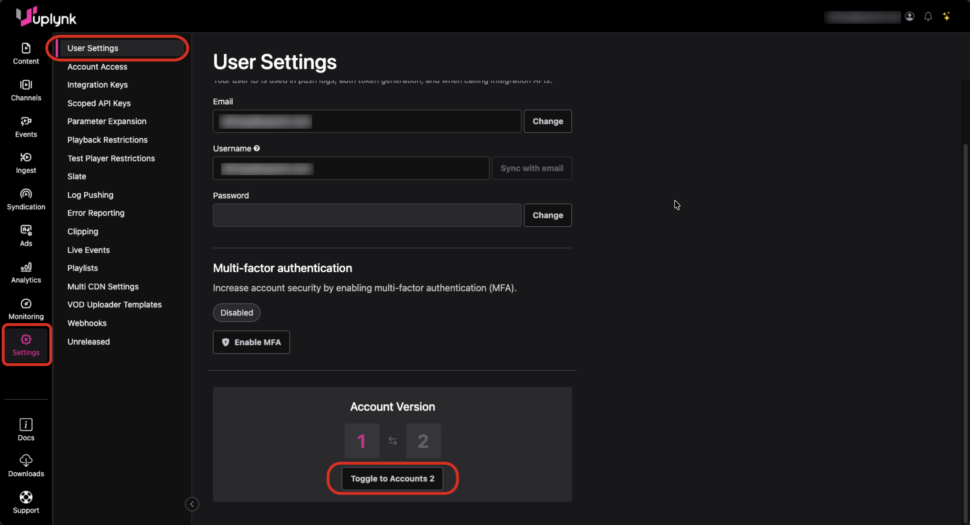This screenshot has width=970, height=525.
Task: Open the Monitoring gauge icon
Action: [26, 304]
